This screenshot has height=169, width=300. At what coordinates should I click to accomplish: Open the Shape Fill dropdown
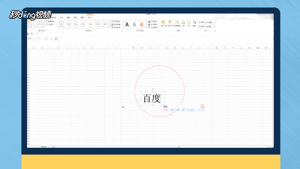point(116,21)
